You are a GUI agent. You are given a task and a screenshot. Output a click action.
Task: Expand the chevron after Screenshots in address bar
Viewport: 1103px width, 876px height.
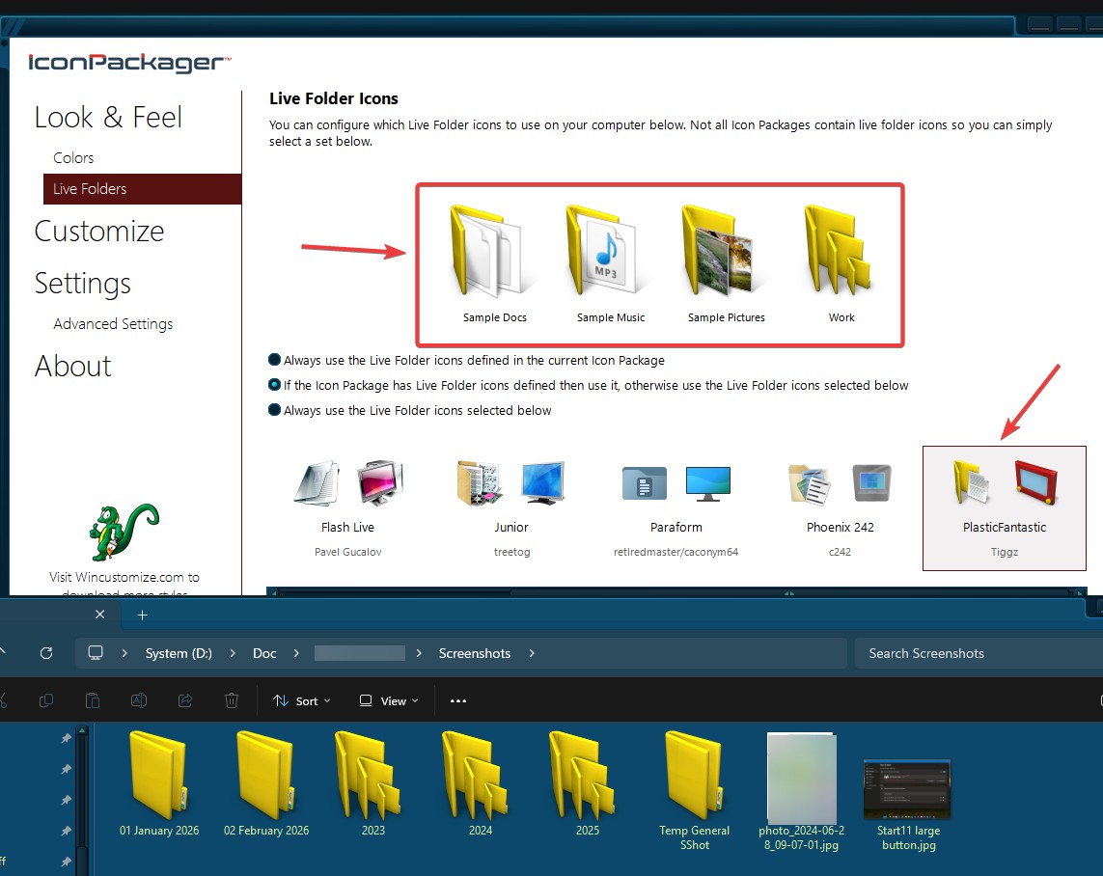(x=532, y=653)
